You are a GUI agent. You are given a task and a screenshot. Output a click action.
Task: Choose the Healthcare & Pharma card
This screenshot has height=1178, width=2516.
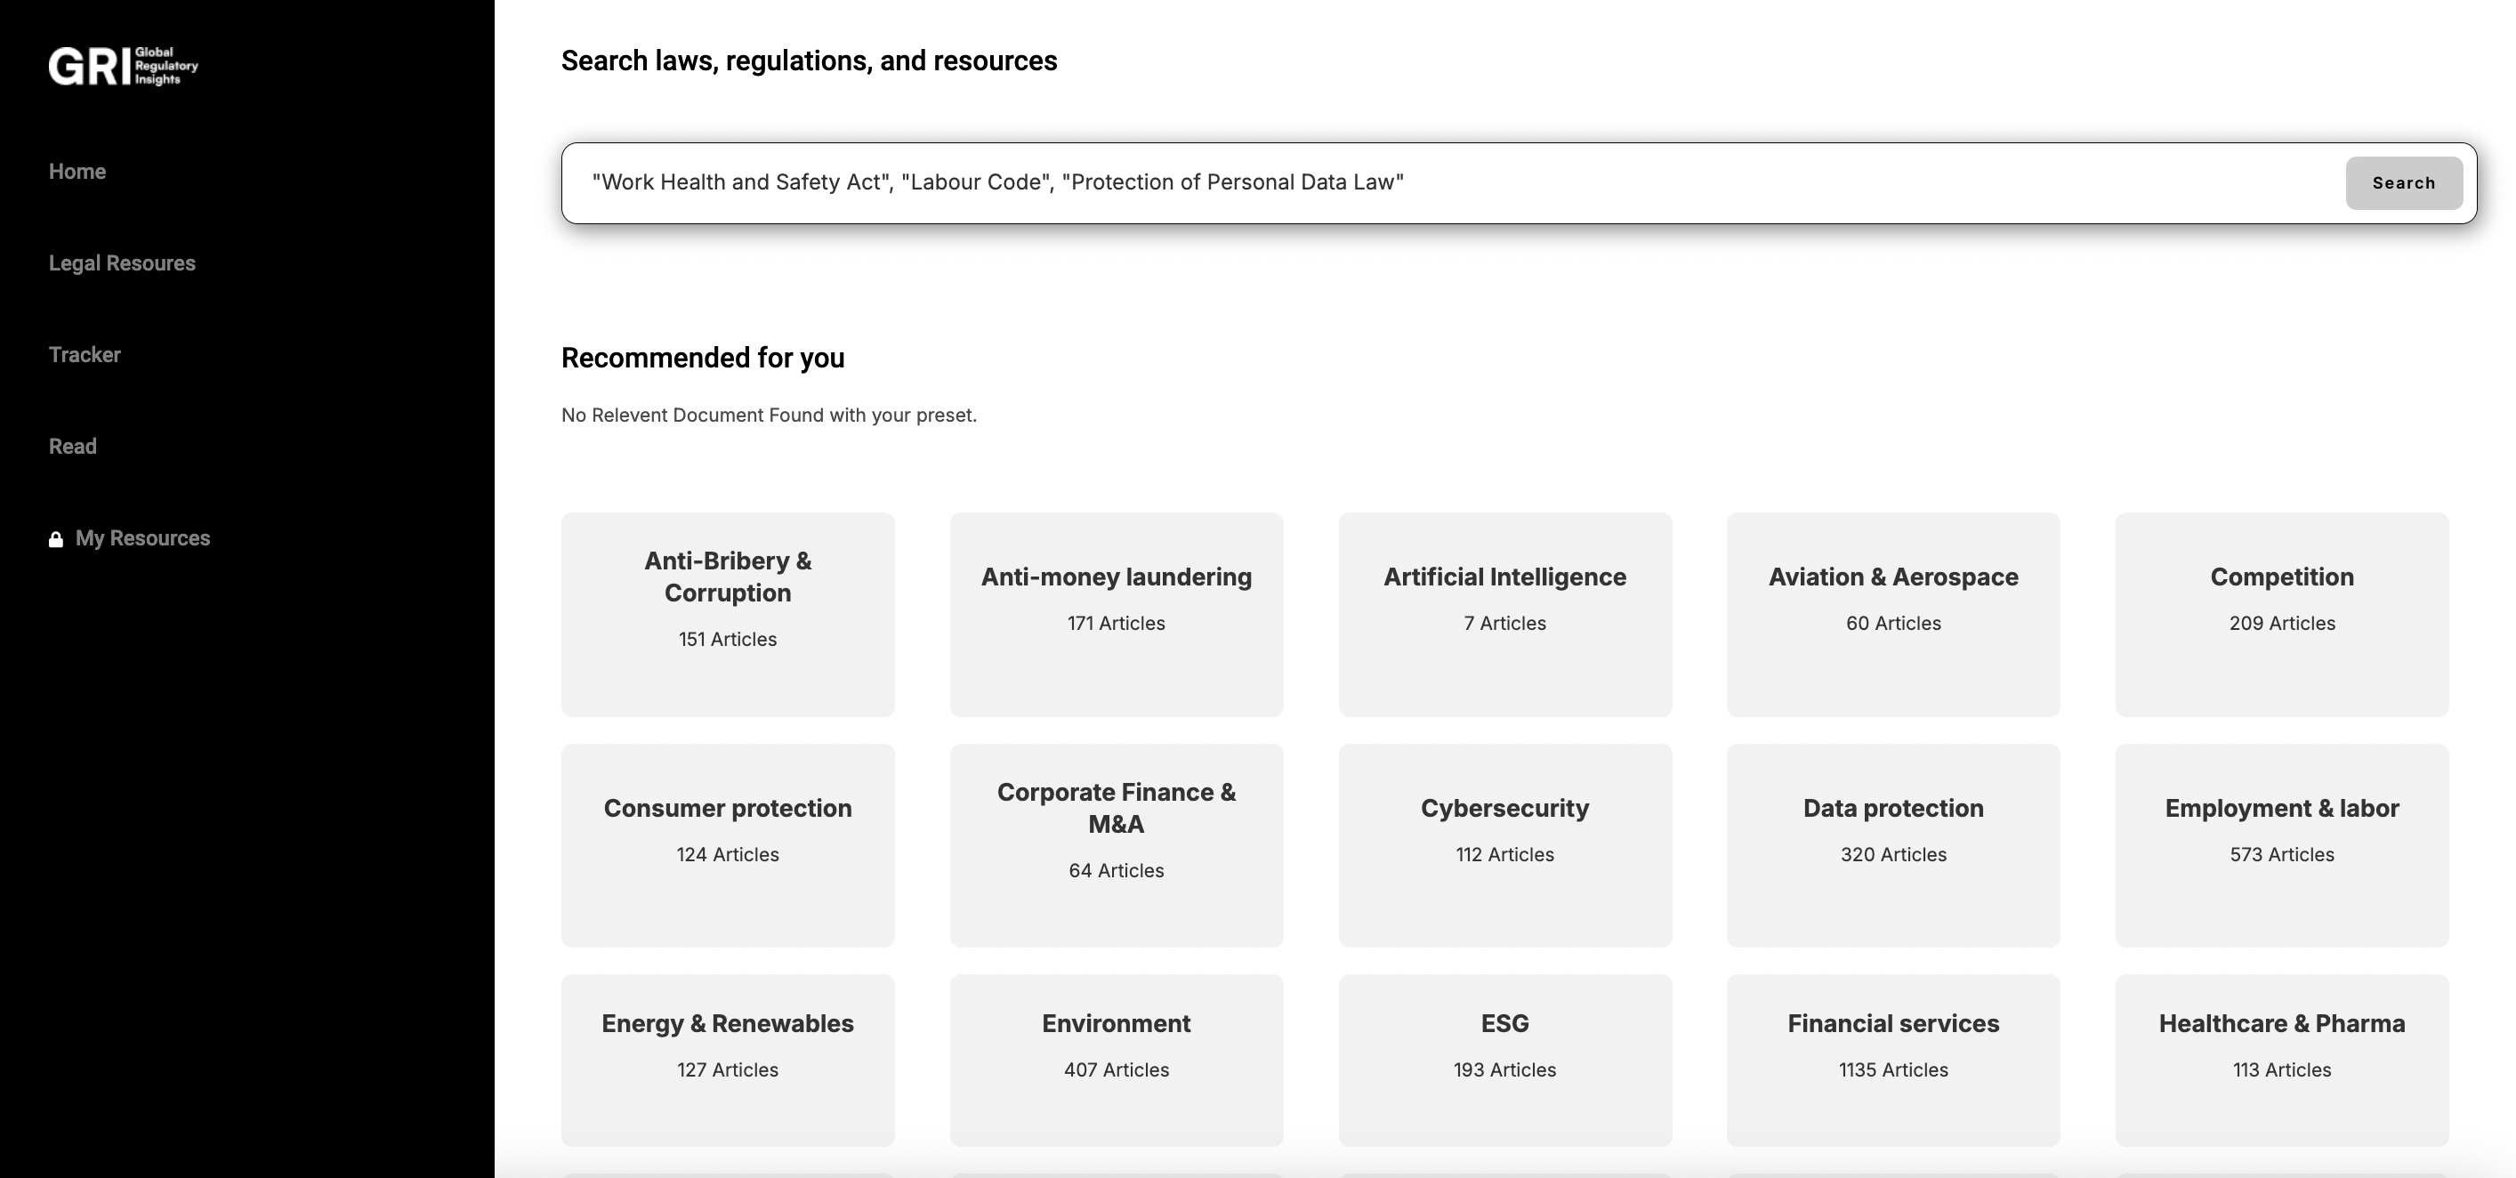[x=2282, y=1061]
